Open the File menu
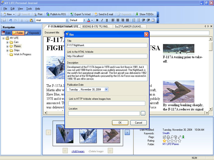The image size is (214, 160). [x=5, y=9]
